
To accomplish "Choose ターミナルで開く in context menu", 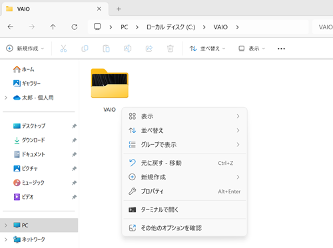I will [x=184, y=209].
